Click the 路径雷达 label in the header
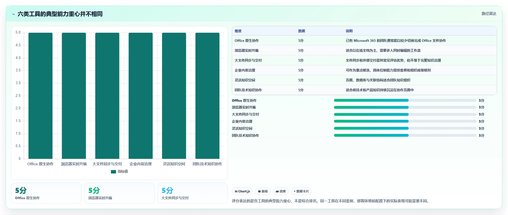This screenshot has height=215, width=508. point(489,14)
